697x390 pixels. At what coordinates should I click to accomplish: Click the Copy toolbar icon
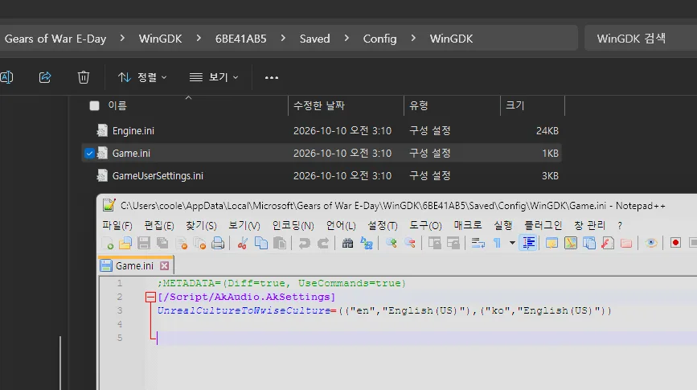pyautogui.click(x=261, y=244)
